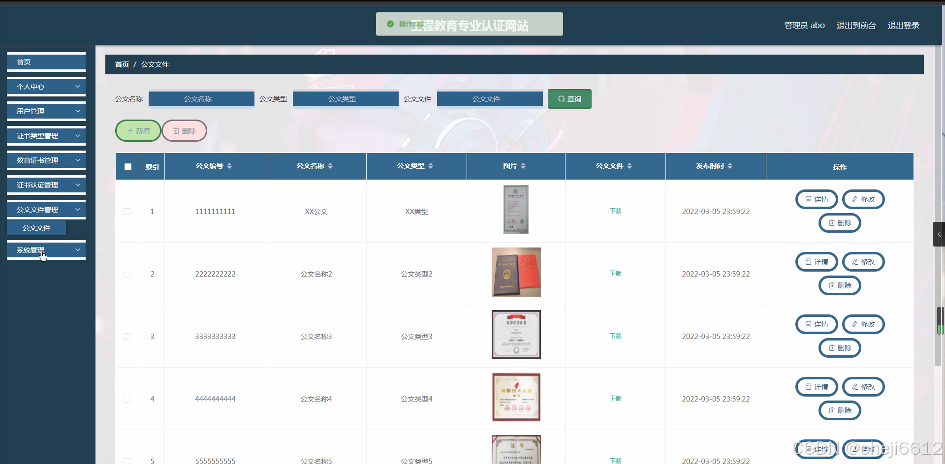Open 详情 for row 3333333333

[x=817, y=324]
